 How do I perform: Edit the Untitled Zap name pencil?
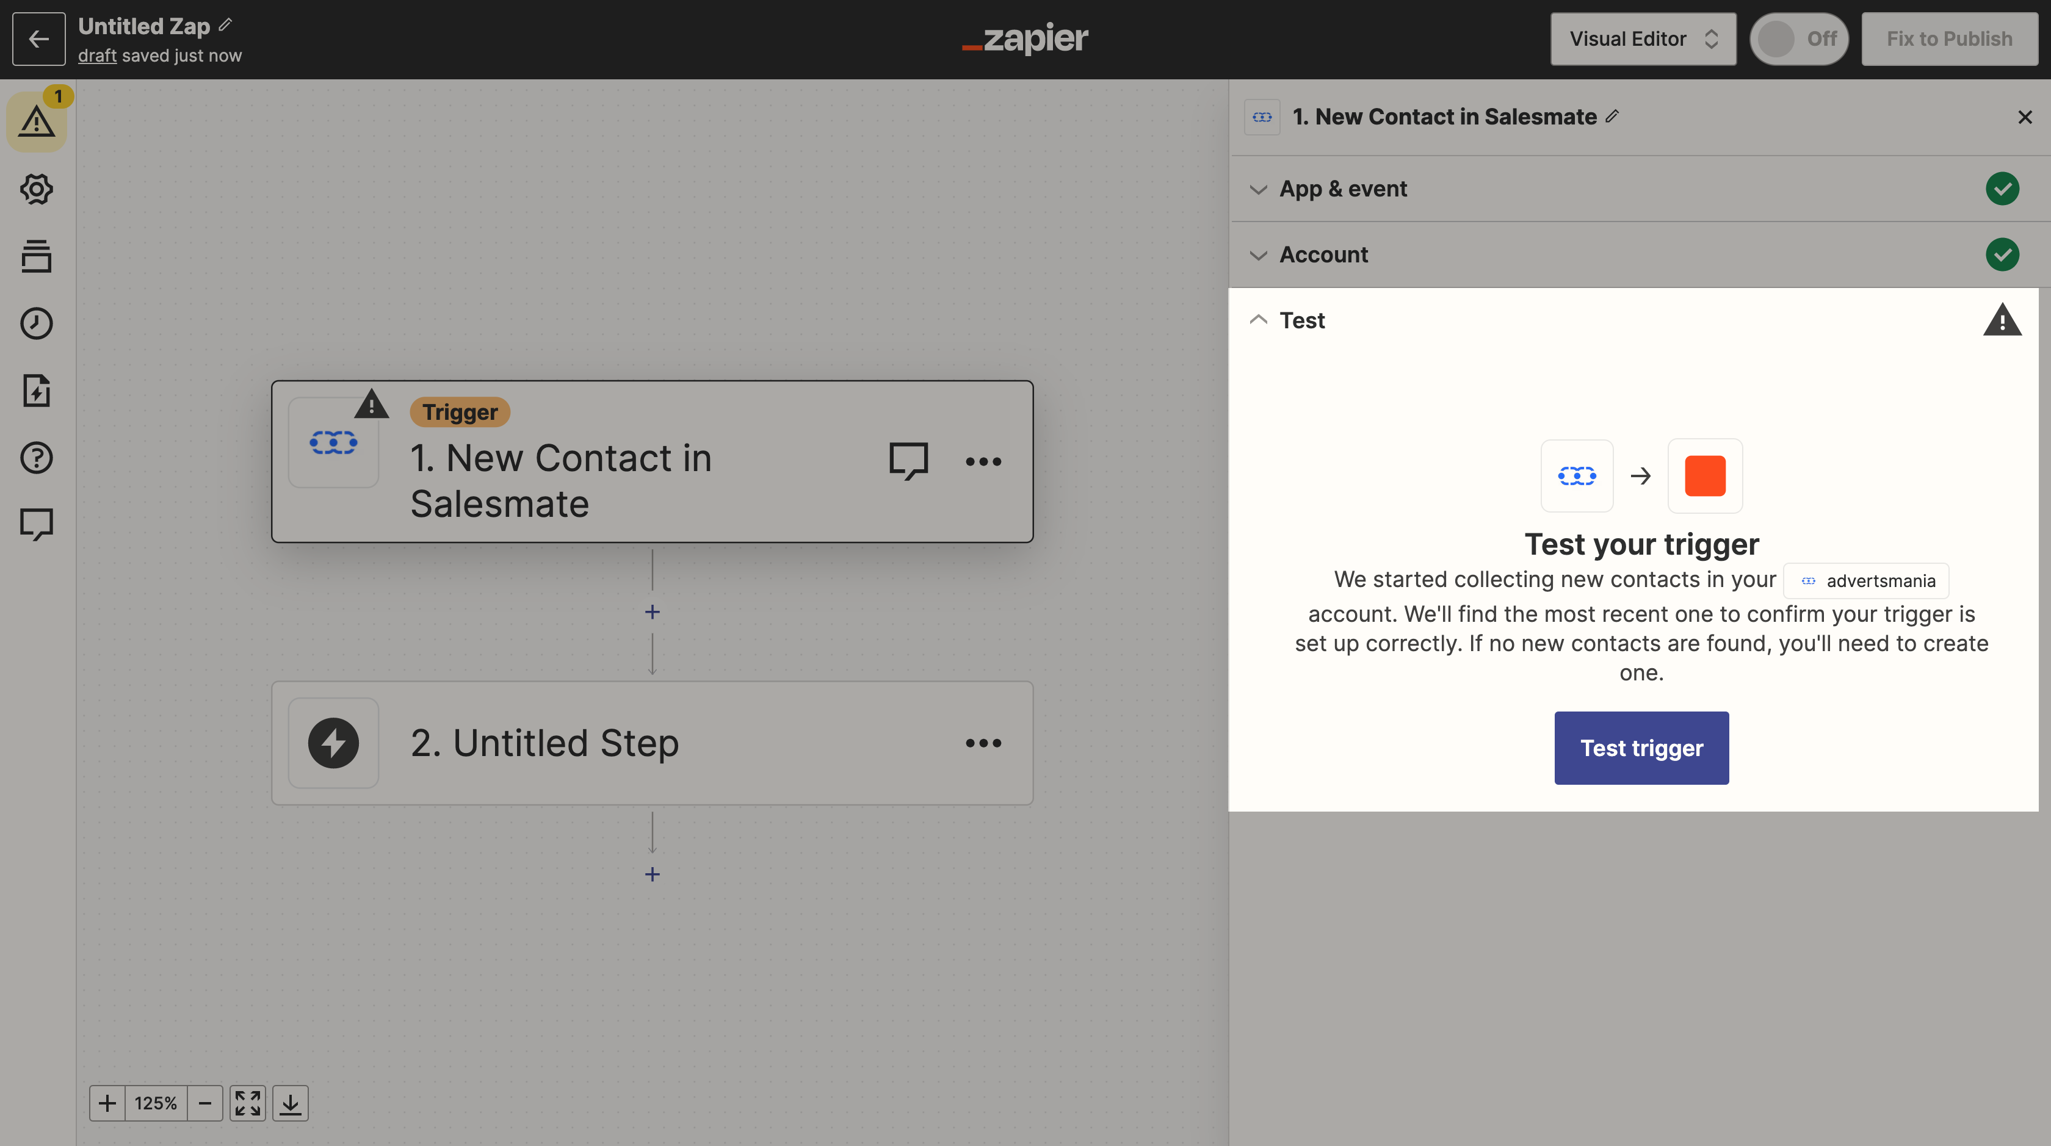coord(225,26)
